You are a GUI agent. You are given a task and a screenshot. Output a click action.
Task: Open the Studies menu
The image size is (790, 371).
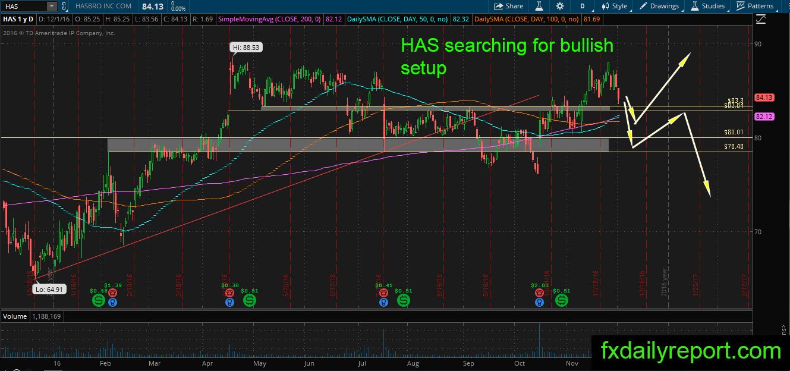click(707, 6)
